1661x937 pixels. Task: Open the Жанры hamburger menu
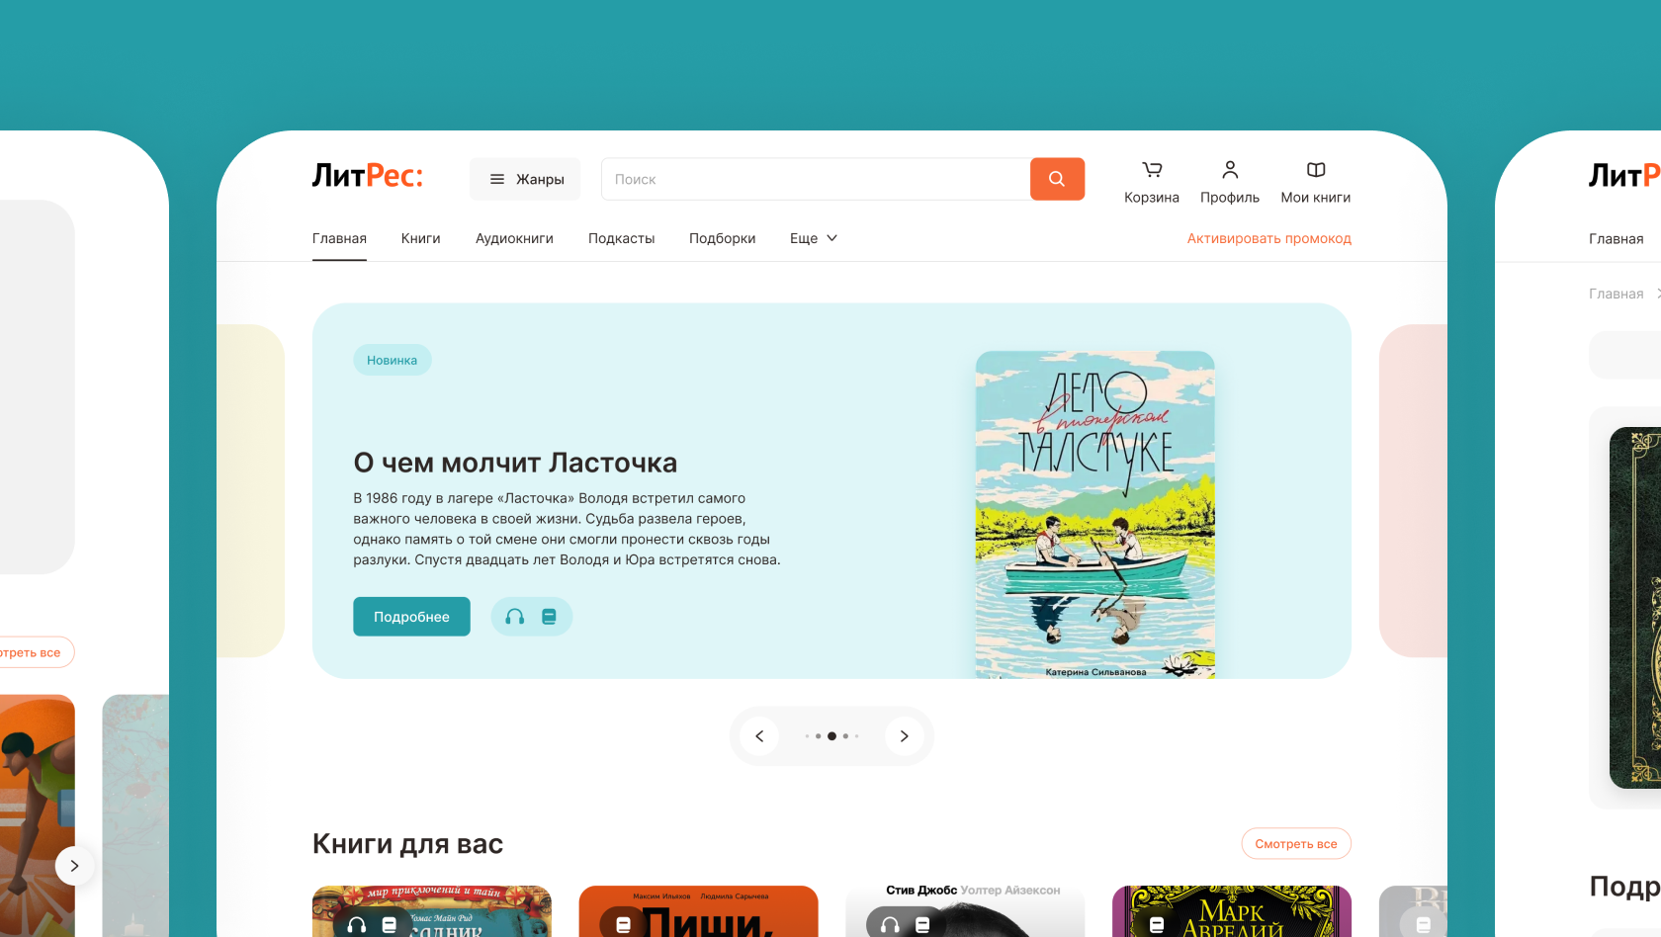pyautogui.click(x=525, y=179)
